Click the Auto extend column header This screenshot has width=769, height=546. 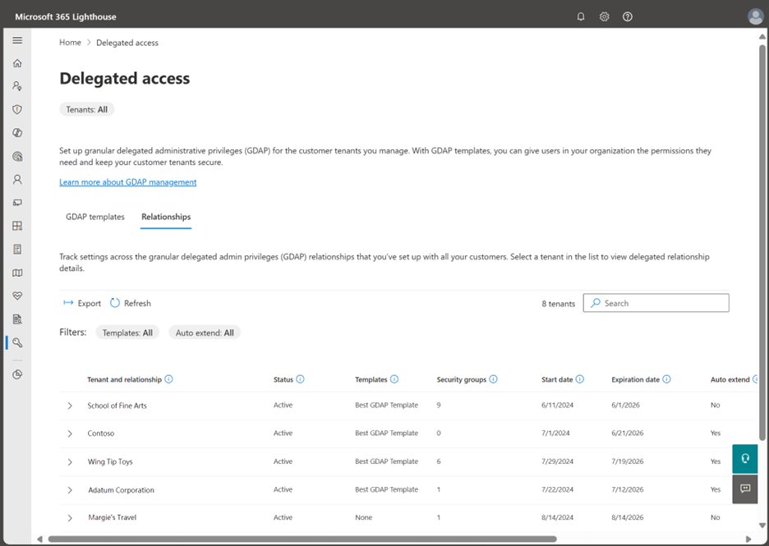[730, 379]
